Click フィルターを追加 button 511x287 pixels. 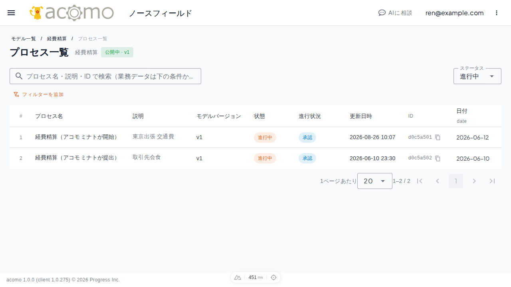click(x=38, y=94)
